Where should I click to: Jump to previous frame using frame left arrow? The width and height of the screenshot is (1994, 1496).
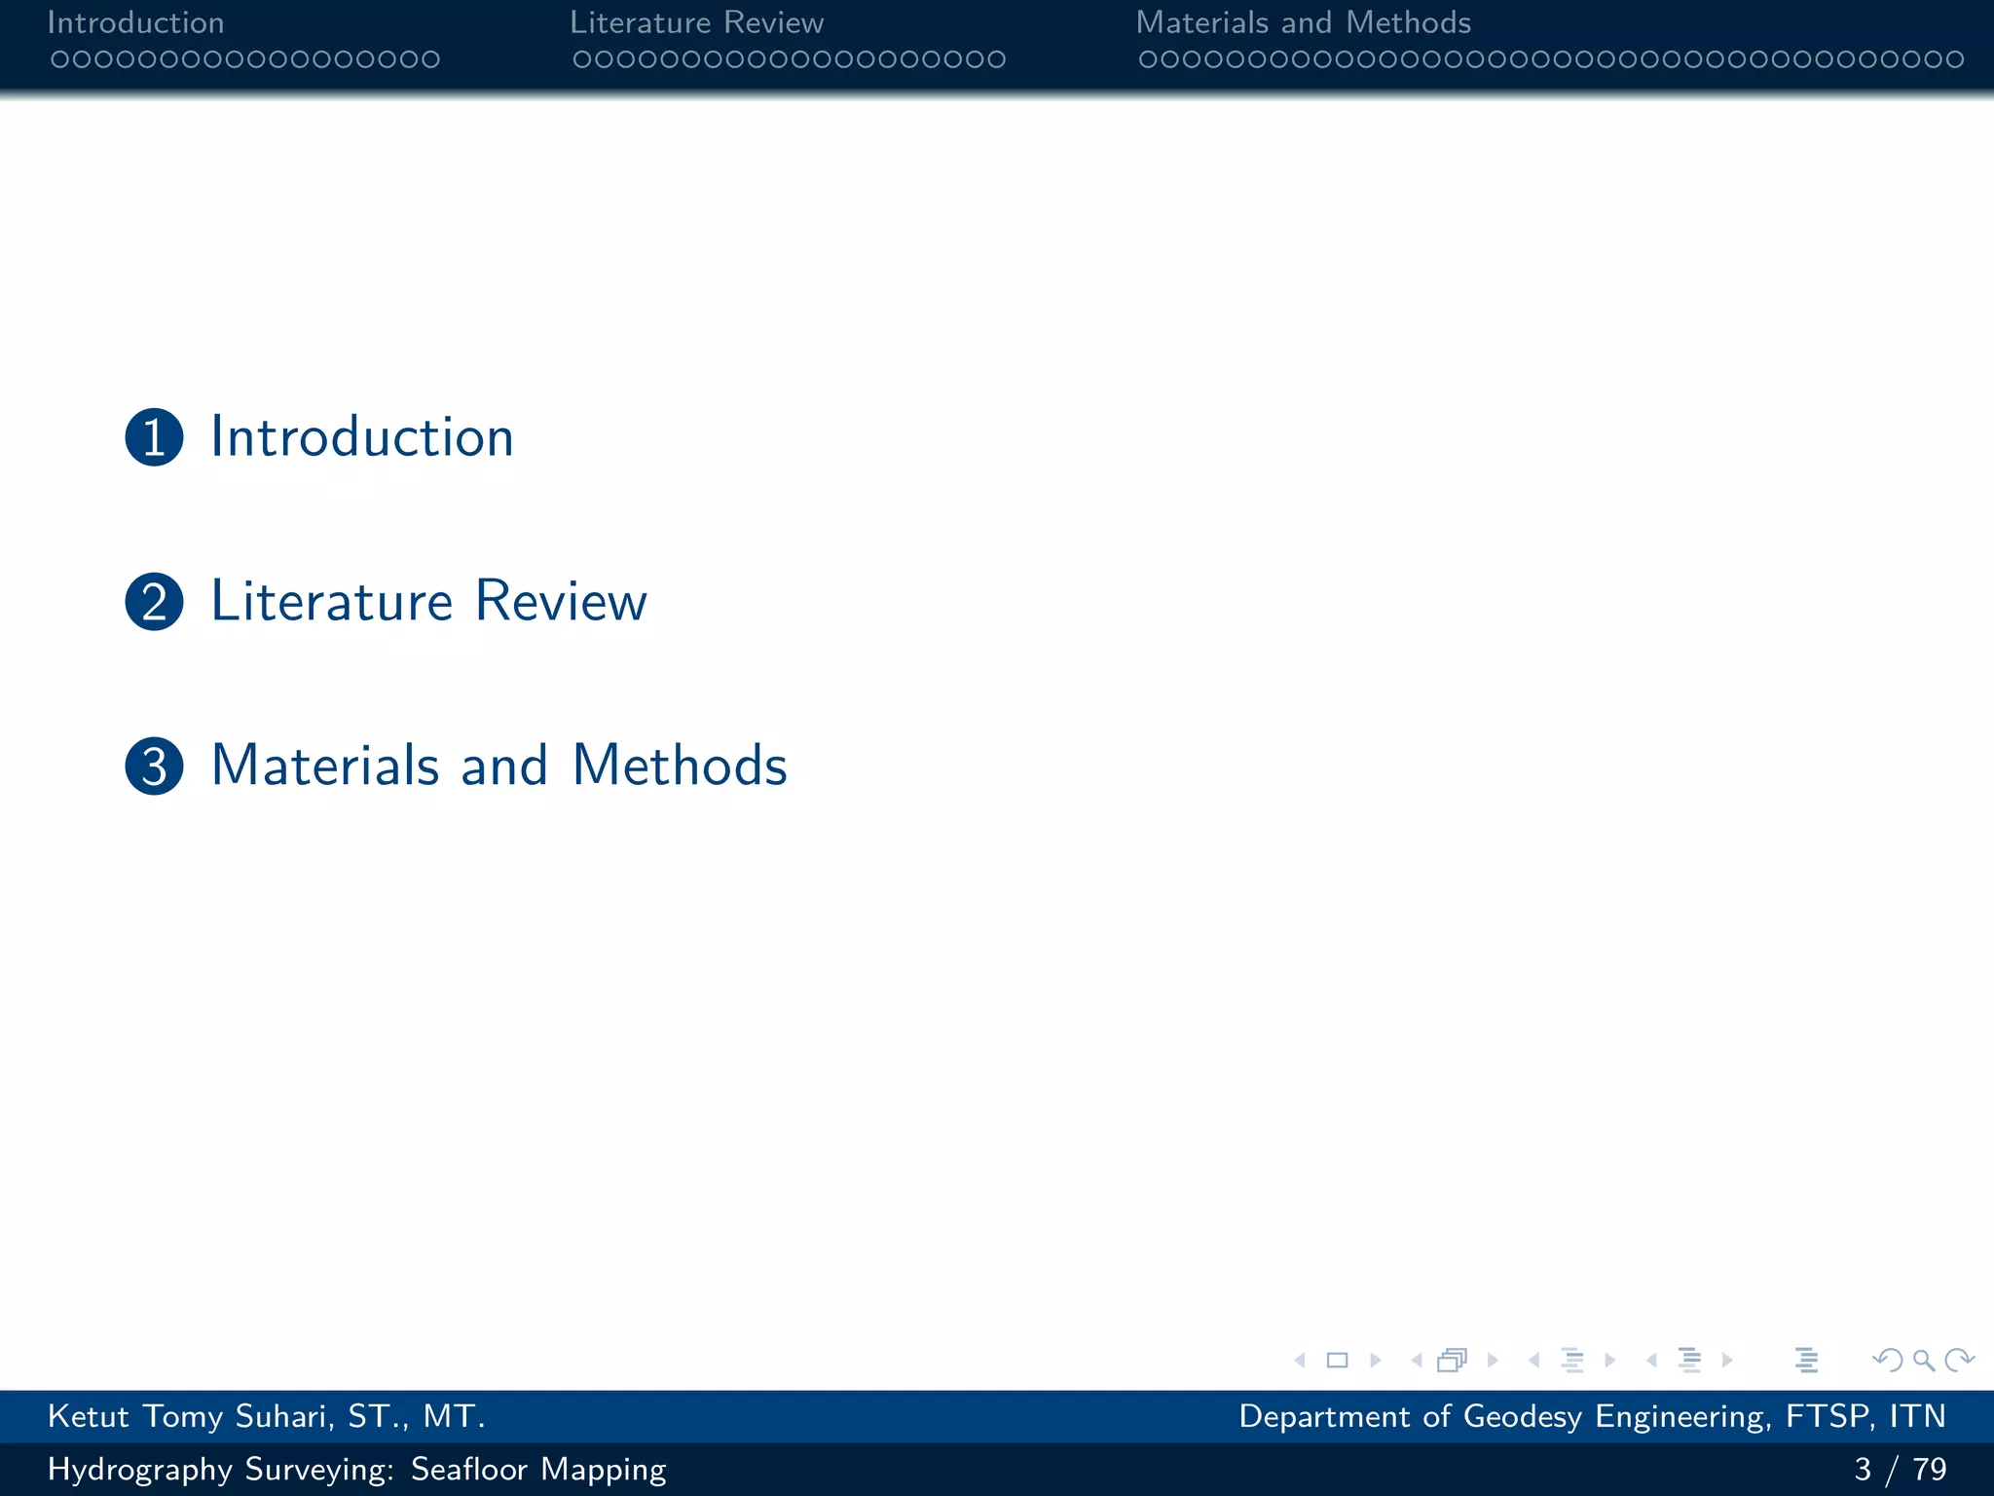pos(1417,1360)
